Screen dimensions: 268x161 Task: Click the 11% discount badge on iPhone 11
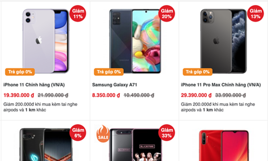78,14
